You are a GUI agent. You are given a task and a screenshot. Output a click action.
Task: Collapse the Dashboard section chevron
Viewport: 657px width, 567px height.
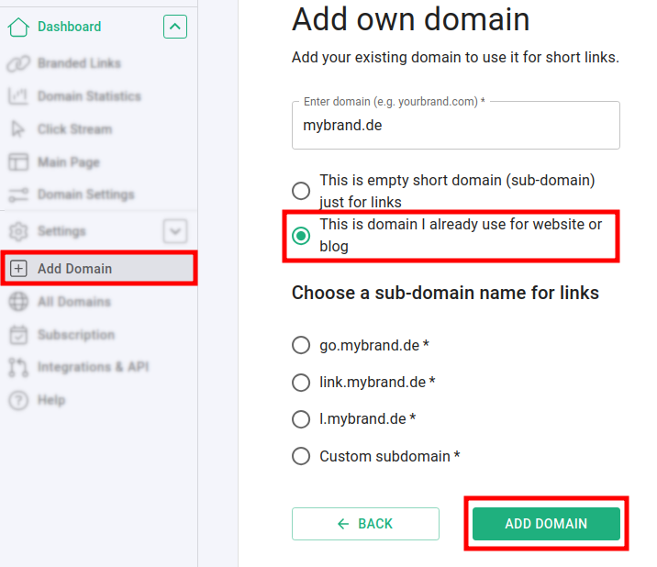175,27
